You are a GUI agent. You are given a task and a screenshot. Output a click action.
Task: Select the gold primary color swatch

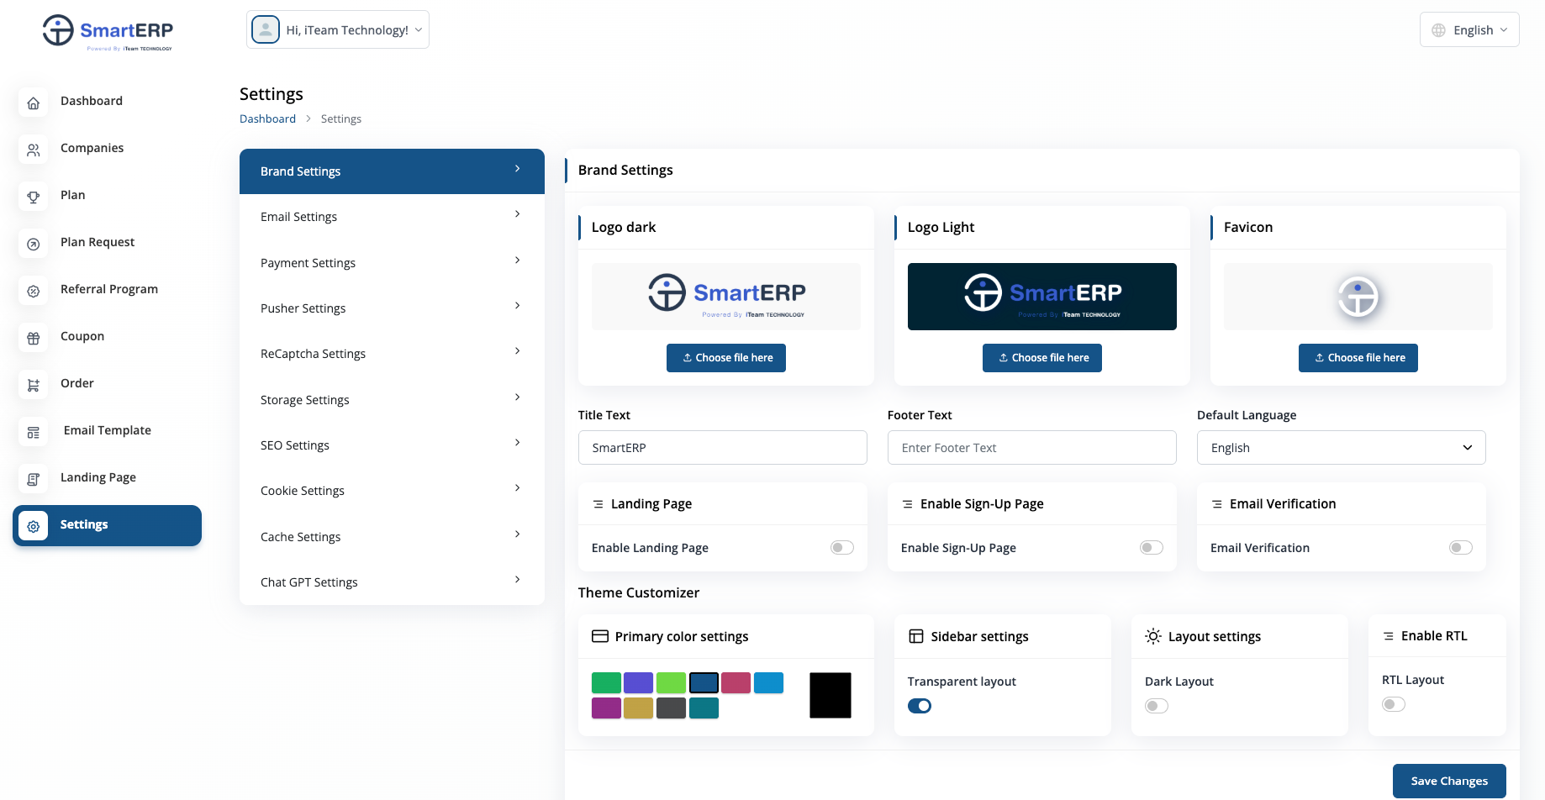(x=639, y=708)
